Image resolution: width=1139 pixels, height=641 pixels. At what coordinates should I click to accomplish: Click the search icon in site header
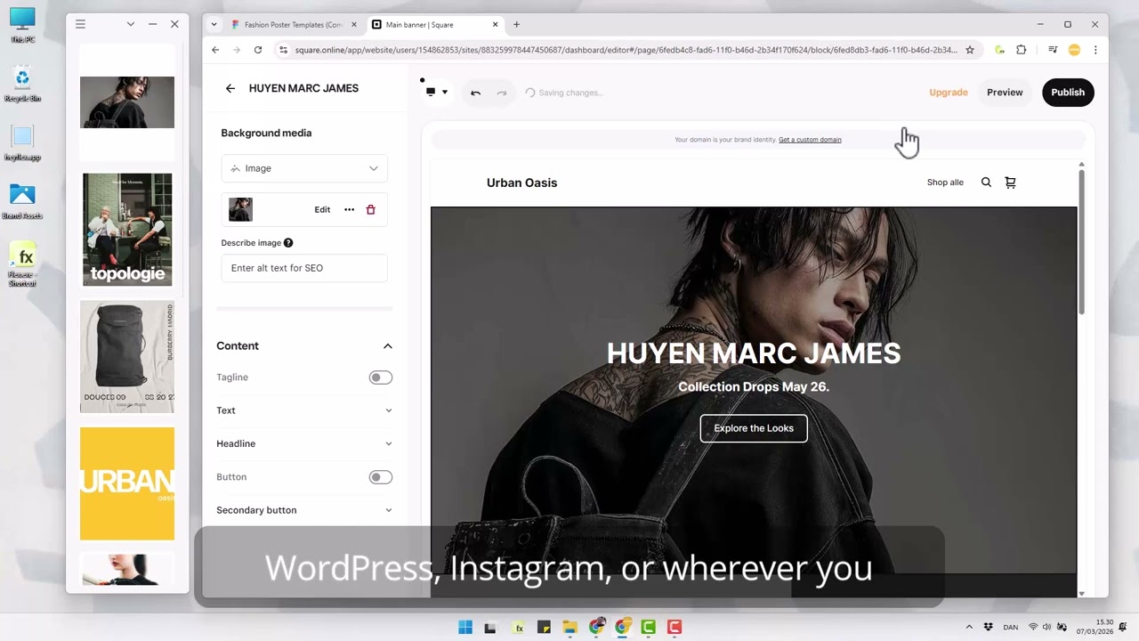point(986,183)
